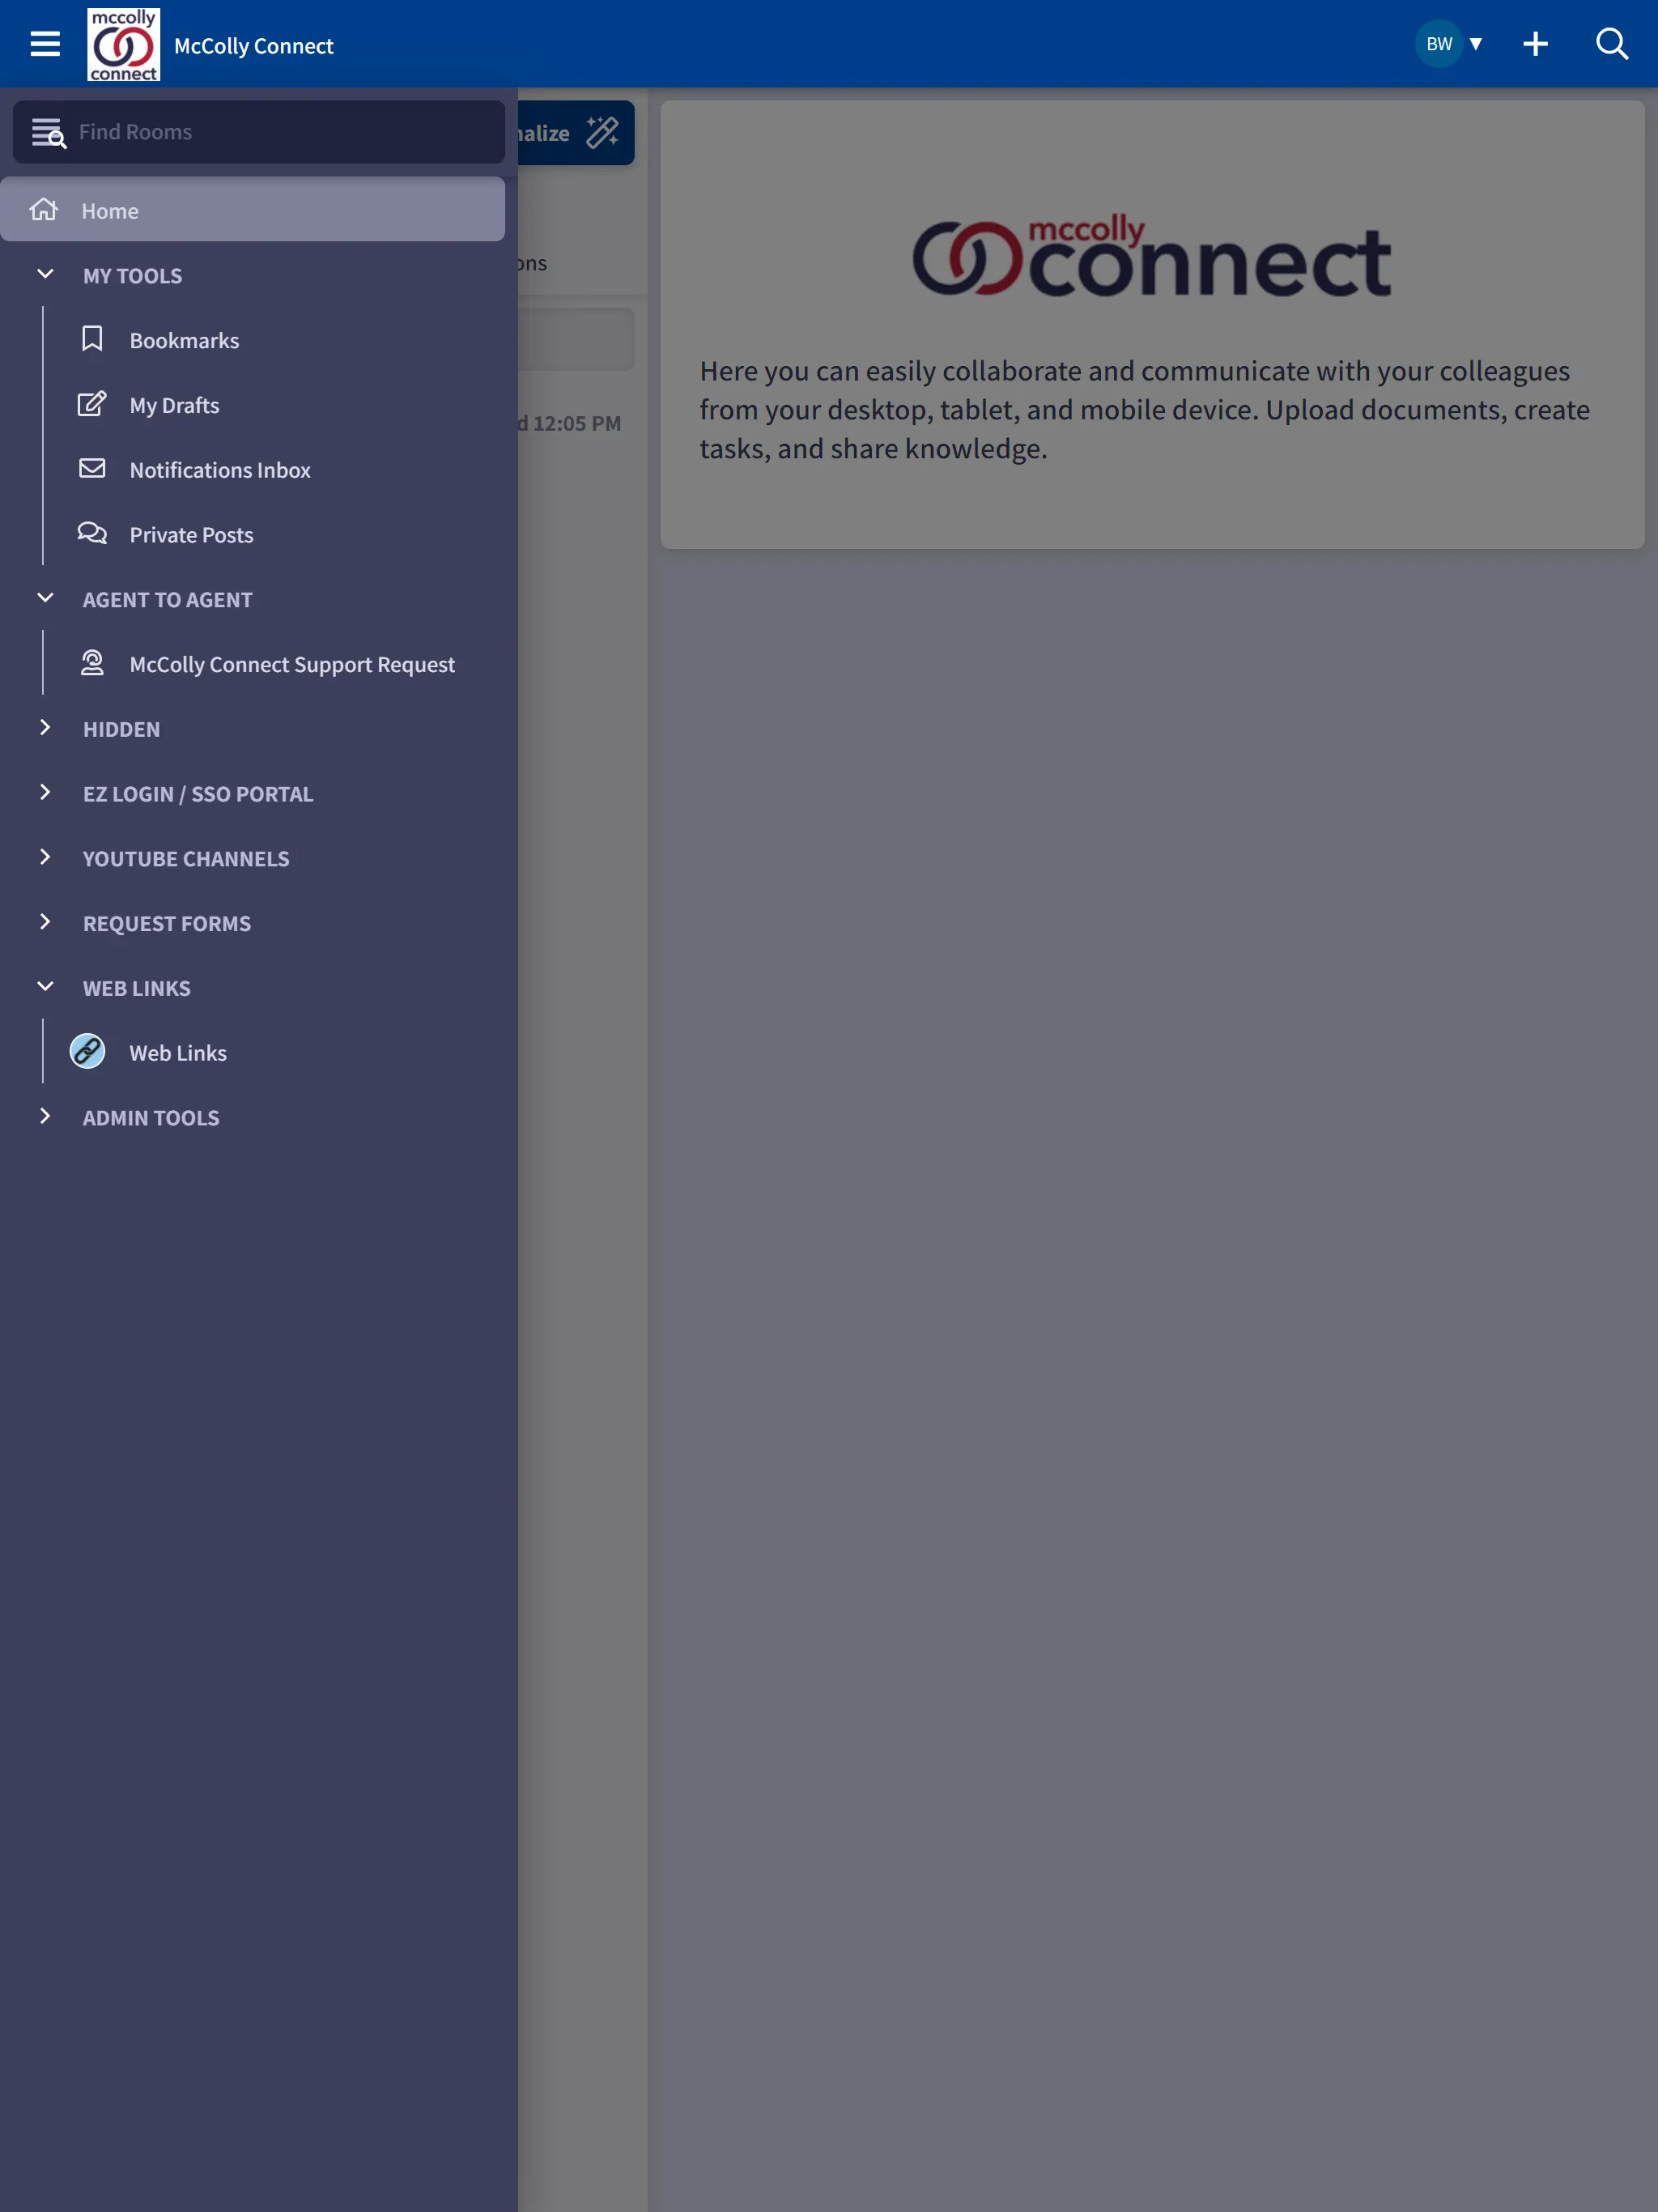This screenshot has height=2212, width=1658.
Task: Click the large mccolly connect banner logo
Action: [1152, 256]
